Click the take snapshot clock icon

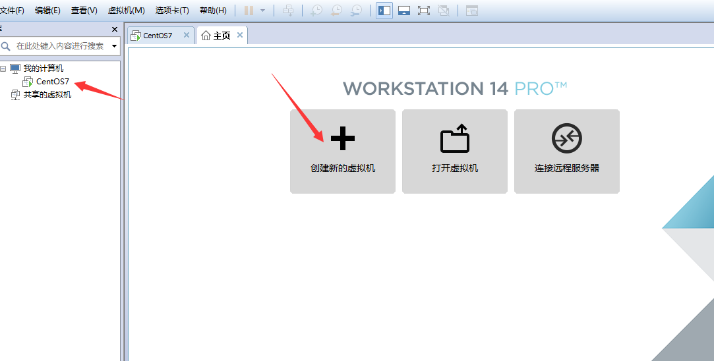tap(316, 11)
